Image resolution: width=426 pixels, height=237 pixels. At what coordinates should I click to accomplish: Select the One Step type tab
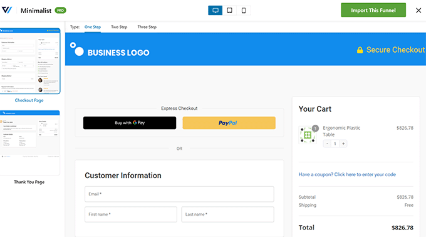coord(93,27)
